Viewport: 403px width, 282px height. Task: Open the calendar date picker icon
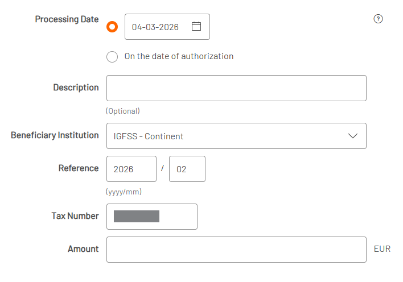pos(196,27)
